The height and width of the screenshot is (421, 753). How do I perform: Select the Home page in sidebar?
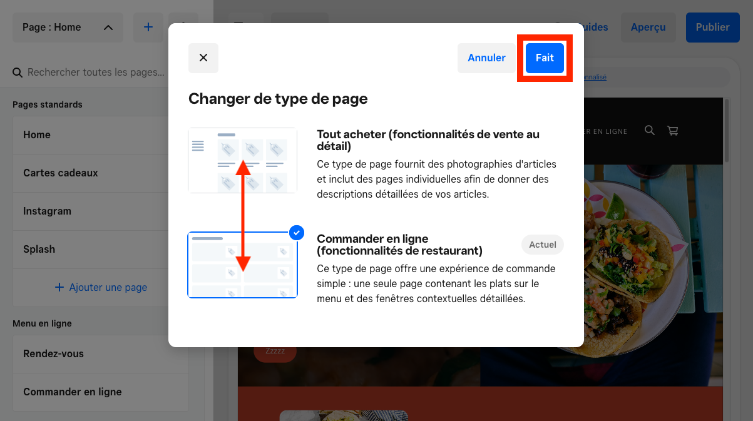click(100, 134)
